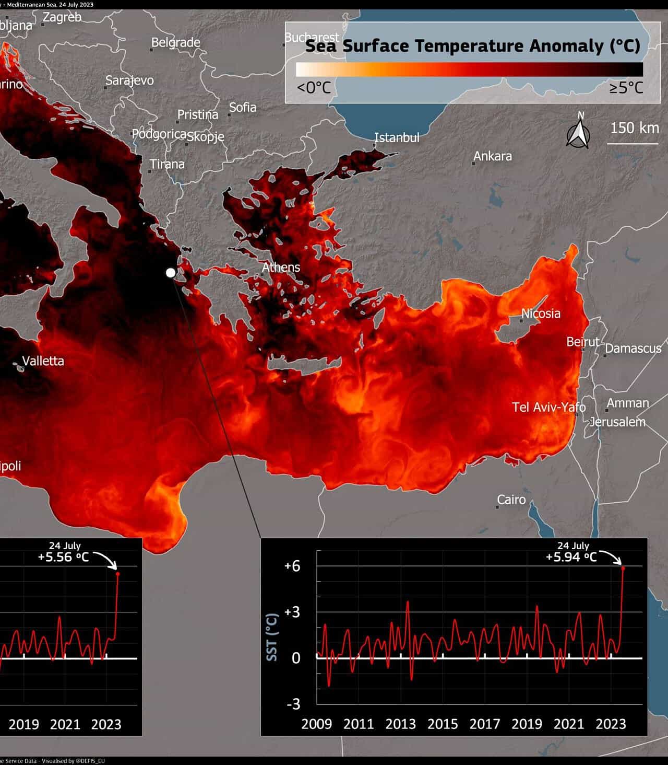Click the Tel Aviv-Yafo city label
Screen dimensions: 668x765
coord(549,407)
